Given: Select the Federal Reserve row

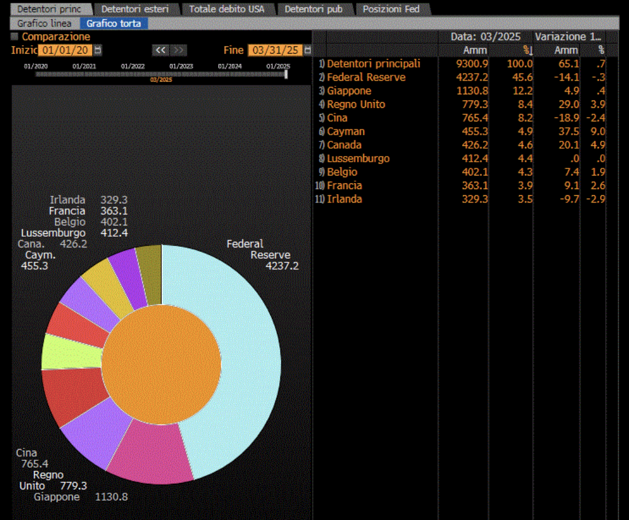Looking at the screenshot, I should (x=462, y=77).
